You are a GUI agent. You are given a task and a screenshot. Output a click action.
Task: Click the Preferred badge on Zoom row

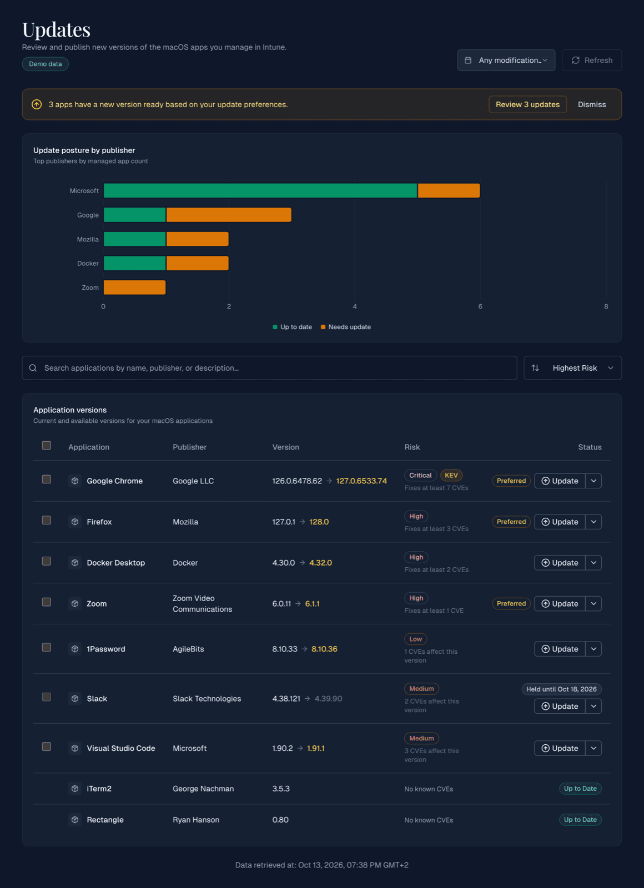pyautogui.click(x=511, y=603)
